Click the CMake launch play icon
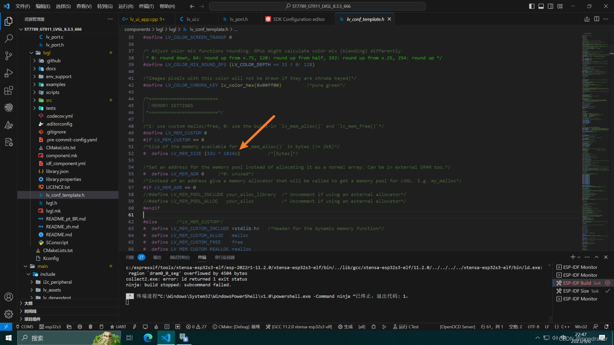Image resolution: width=614 pixels, height=345 pixels. (384, 327)
